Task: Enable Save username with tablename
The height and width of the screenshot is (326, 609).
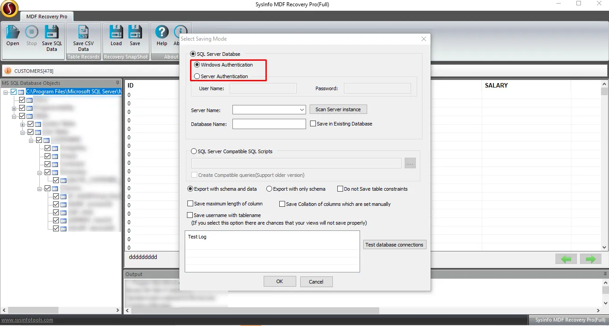Action: pyautogui.click(x=191, y=215)
